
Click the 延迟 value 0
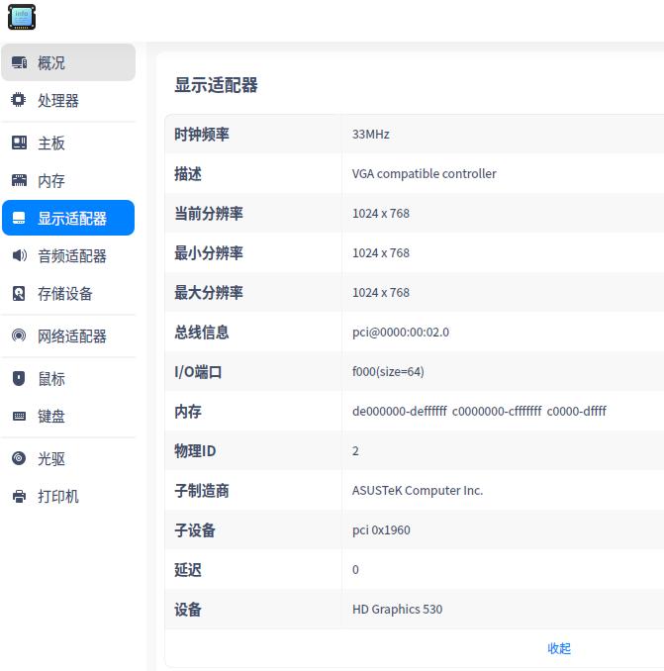[355, 570]
